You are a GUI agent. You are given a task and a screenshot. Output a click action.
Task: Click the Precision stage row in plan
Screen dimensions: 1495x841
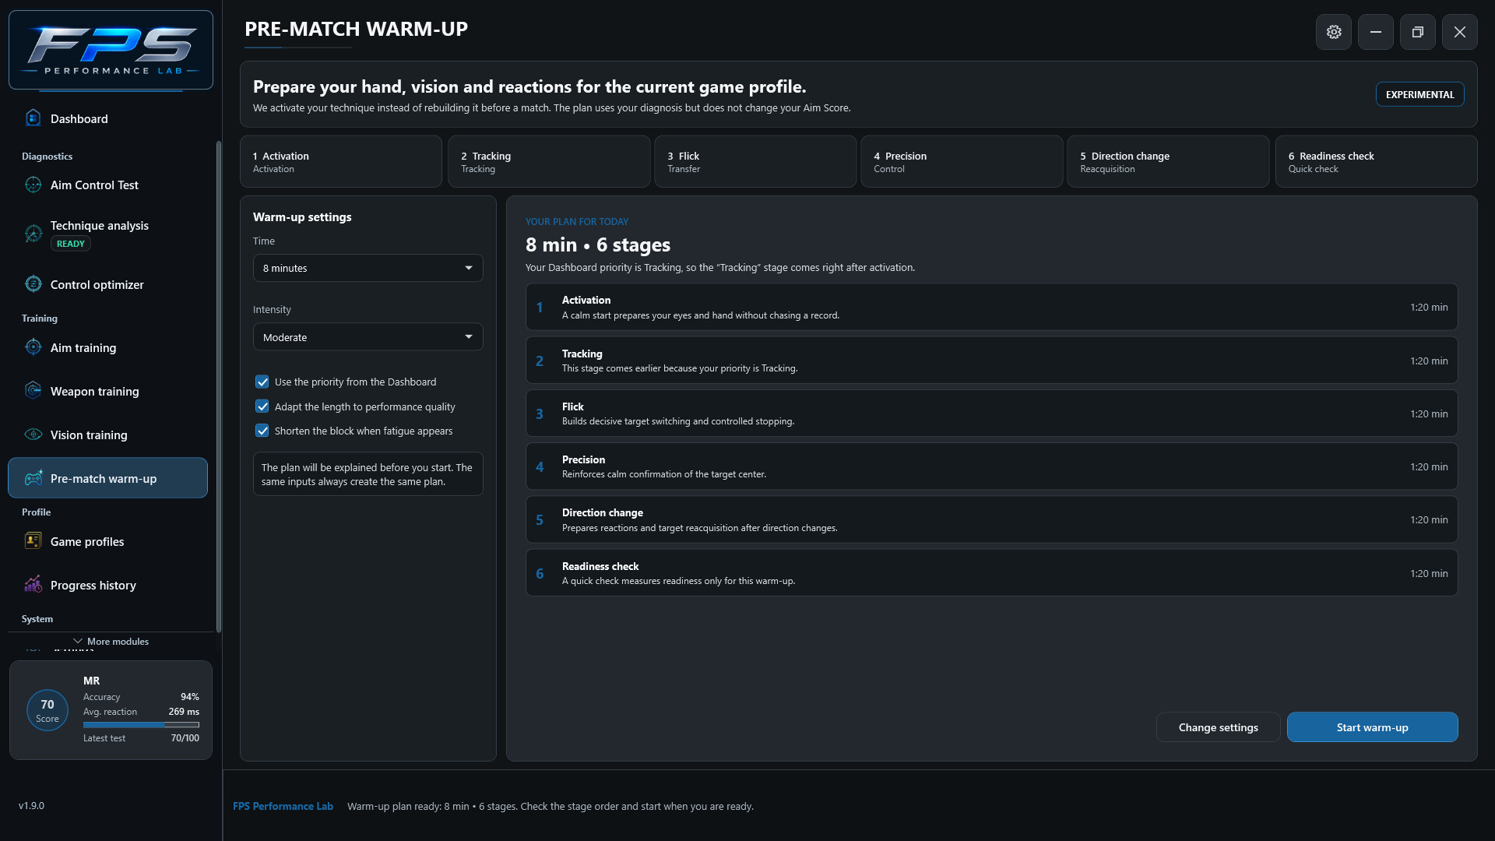click(x=991, y=466)
